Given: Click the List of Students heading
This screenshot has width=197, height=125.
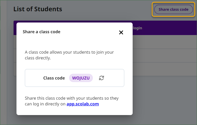Looking at the screenshot, I should 38,9.
